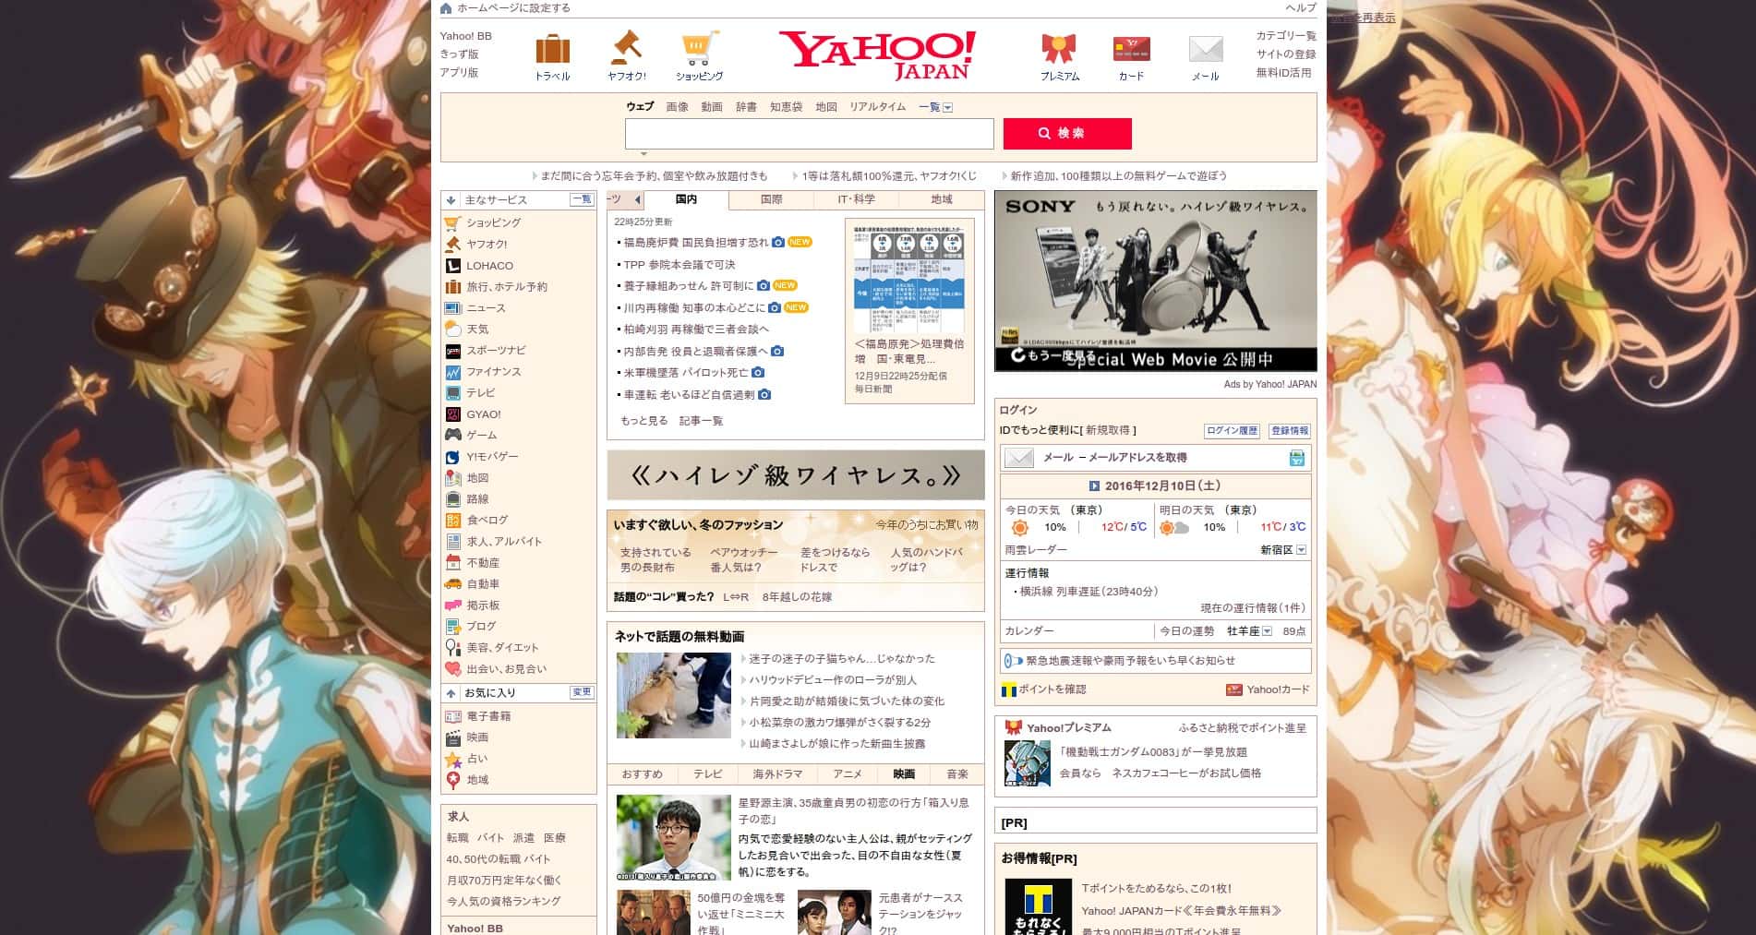Open 食べログ via its sidebar icon
The image size is (1756, 935).
[451, 521]
